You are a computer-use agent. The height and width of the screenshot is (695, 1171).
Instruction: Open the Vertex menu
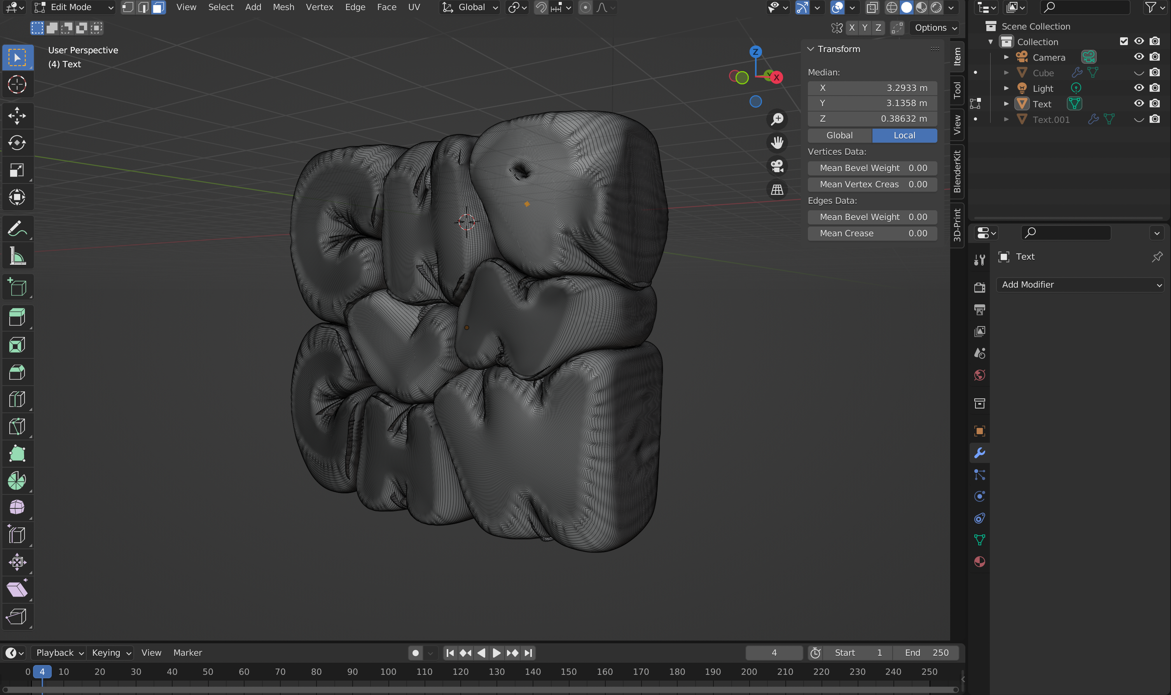(x=320, y=7)
